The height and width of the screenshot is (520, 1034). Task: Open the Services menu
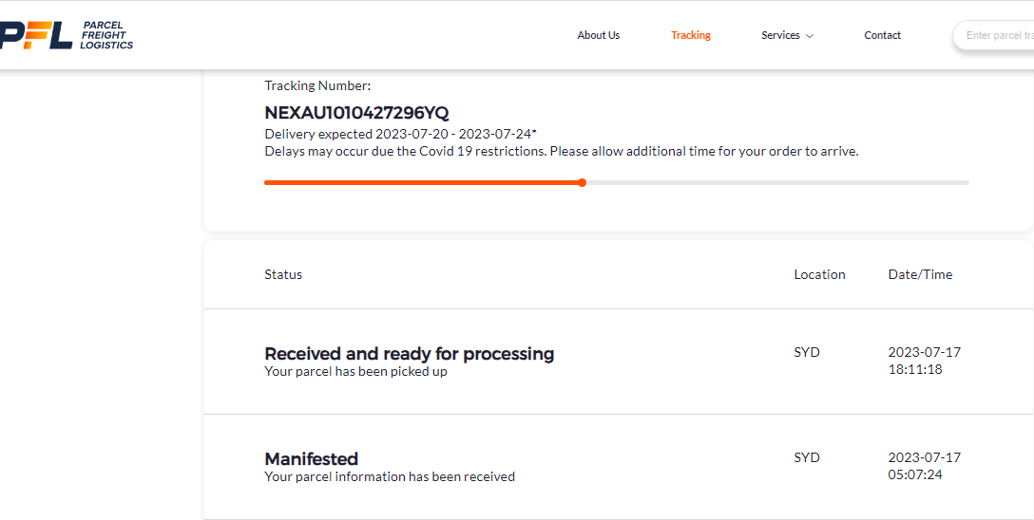tap(780, 35)
